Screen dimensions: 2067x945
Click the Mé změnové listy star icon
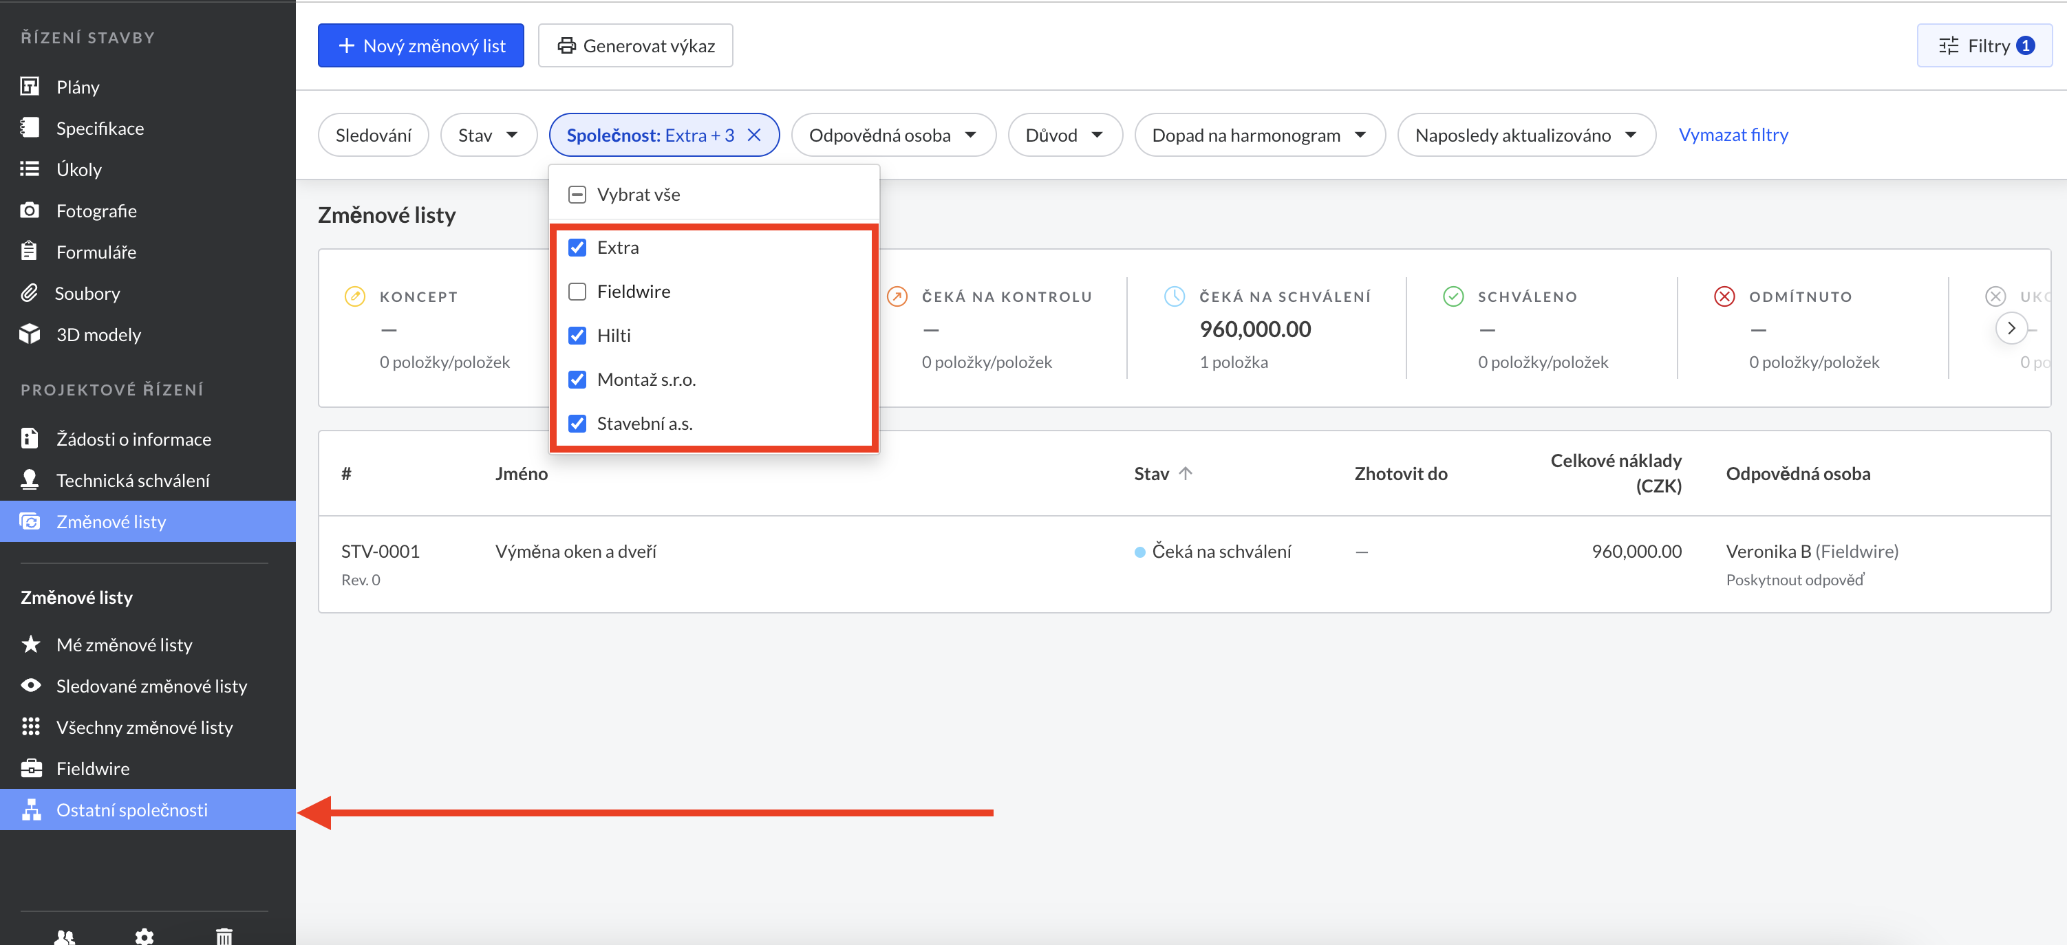pyautogui.click(x=30, y=644)
